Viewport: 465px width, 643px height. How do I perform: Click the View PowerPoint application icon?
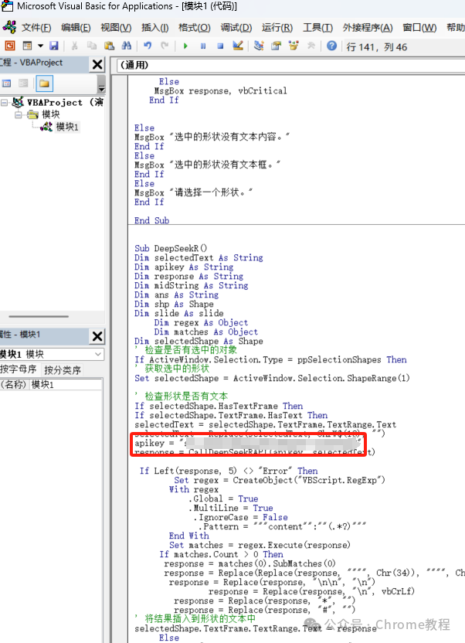coord(9,46)
